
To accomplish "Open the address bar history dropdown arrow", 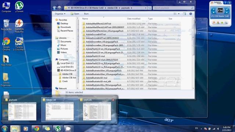I will click(x=145, y=8).
